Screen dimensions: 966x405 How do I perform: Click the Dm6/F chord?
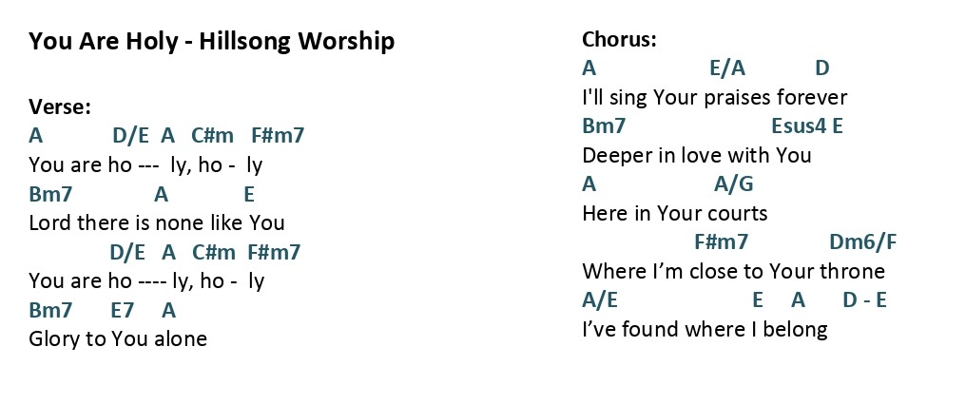coord(862,242)
